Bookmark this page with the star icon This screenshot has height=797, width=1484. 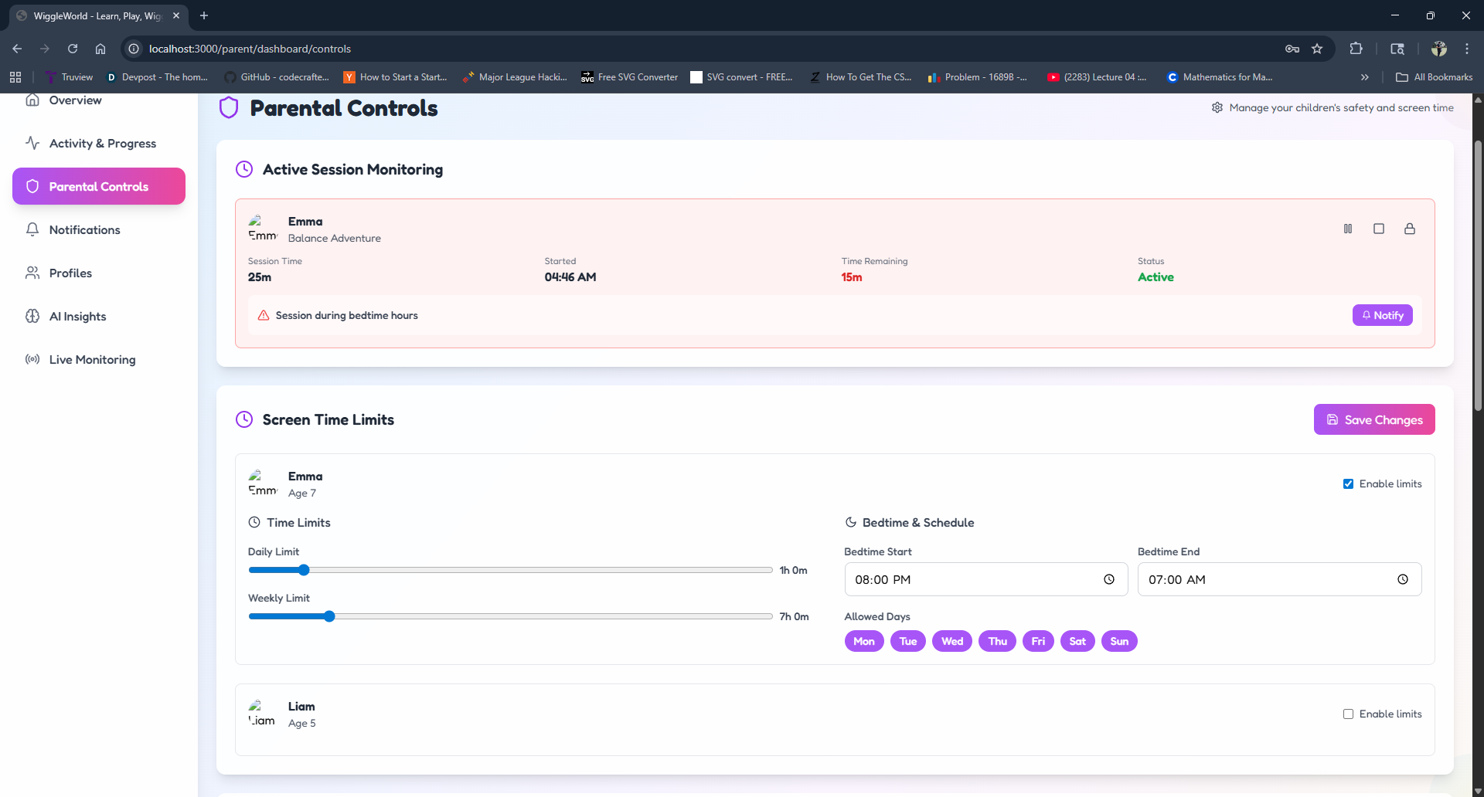[1317, 49]
